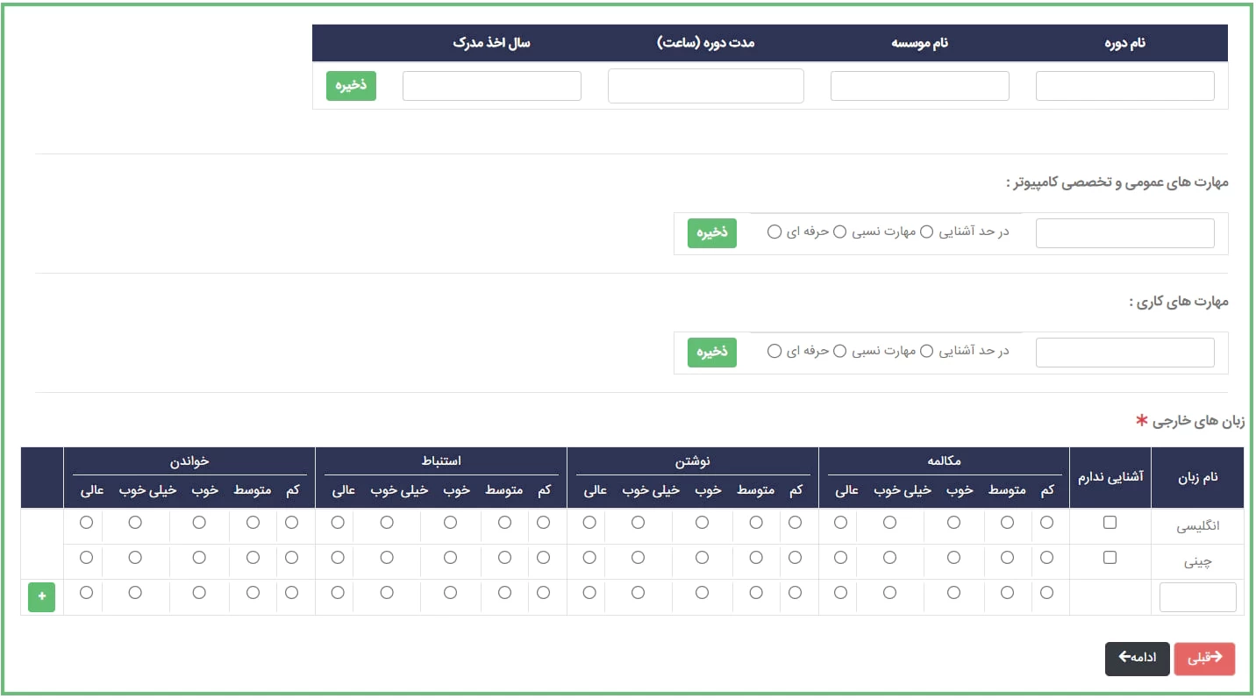Select 'حرفه ای' under مهارت های کاری

(x=774, y=351)
